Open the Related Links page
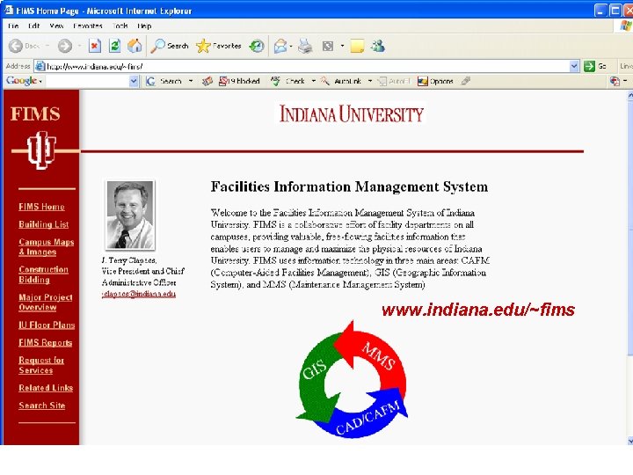The height and width of the screenshot is (475, 633). (46, 388)
